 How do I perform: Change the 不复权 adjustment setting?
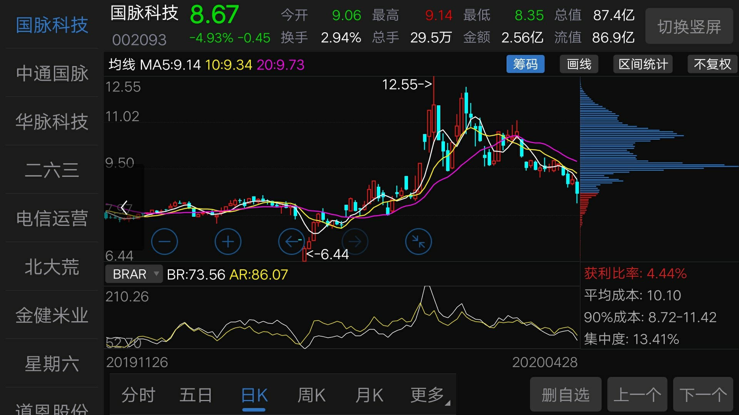coord(712,64)
